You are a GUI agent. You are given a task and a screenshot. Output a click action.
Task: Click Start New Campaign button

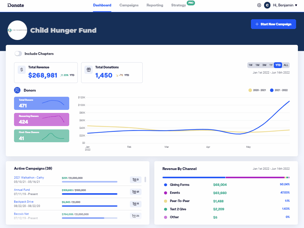[x=273, y=24]
